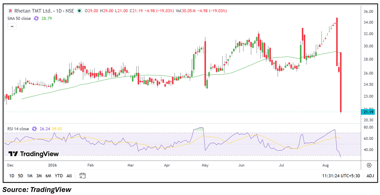Select the 3M time range
This screenshot has width=380, height=195.
point(39,176)
